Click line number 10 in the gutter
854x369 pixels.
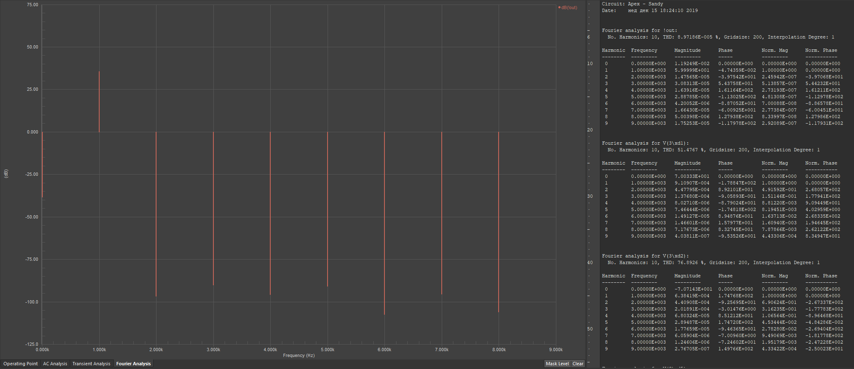590,63
